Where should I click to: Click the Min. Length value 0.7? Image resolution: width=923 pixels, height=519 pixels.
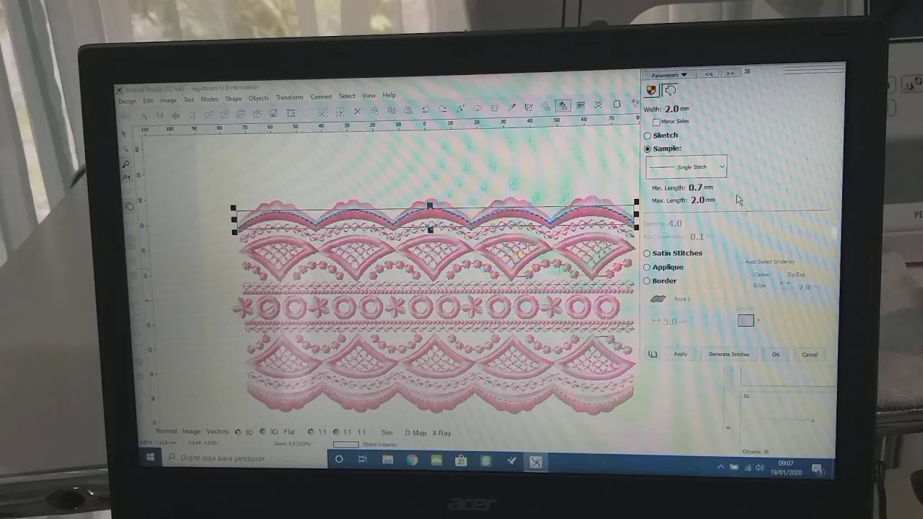coord(695,187)
